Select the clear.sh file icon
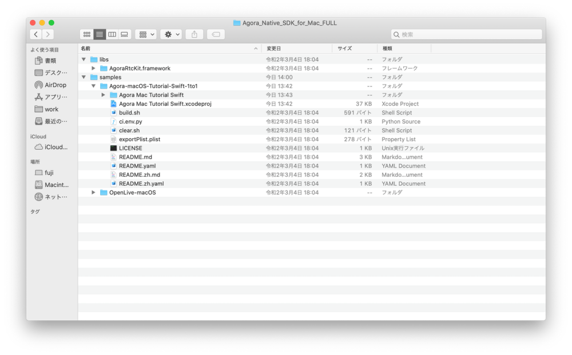The height and width of the screenshot is (355, 572). click(113, 130)
